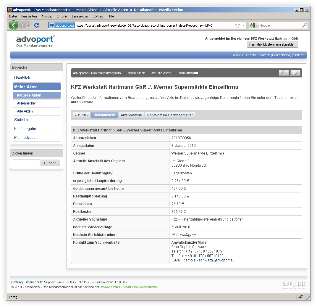Switch to the Detailansicht tab

(x=104, y=115)
